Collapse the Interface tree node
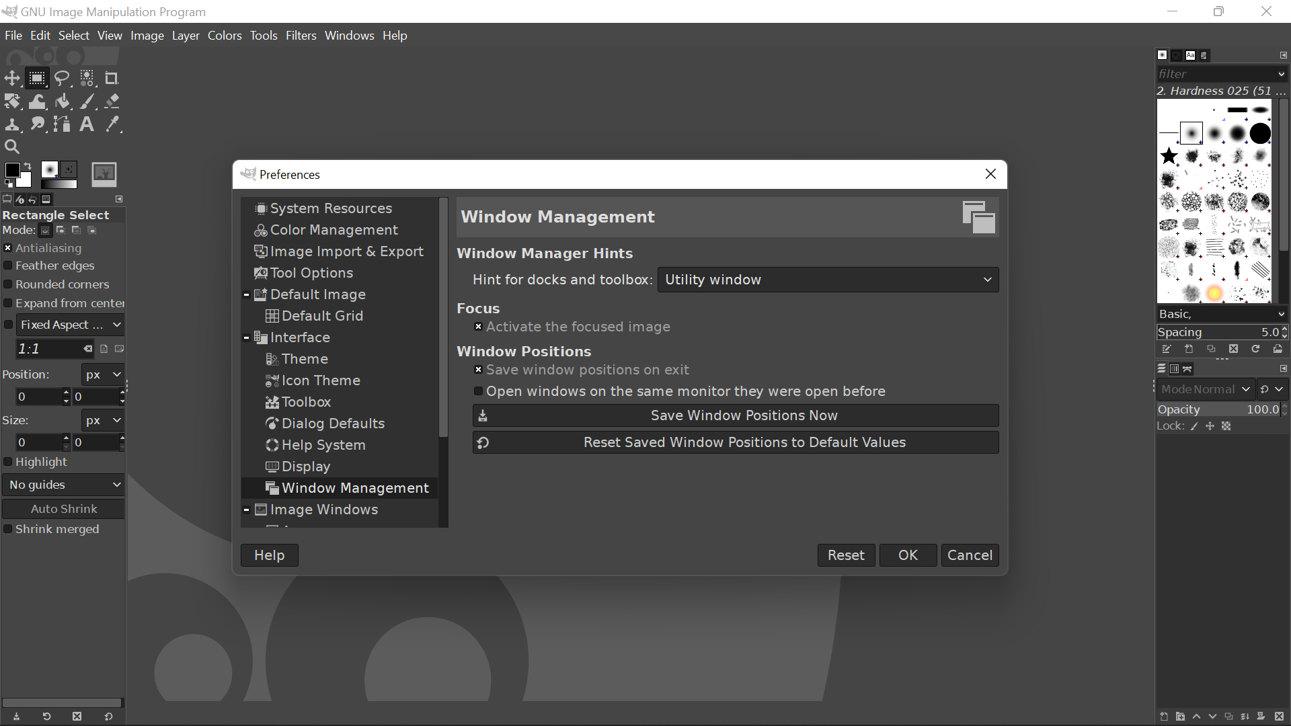1291x726 pixels. pos(246,337)
